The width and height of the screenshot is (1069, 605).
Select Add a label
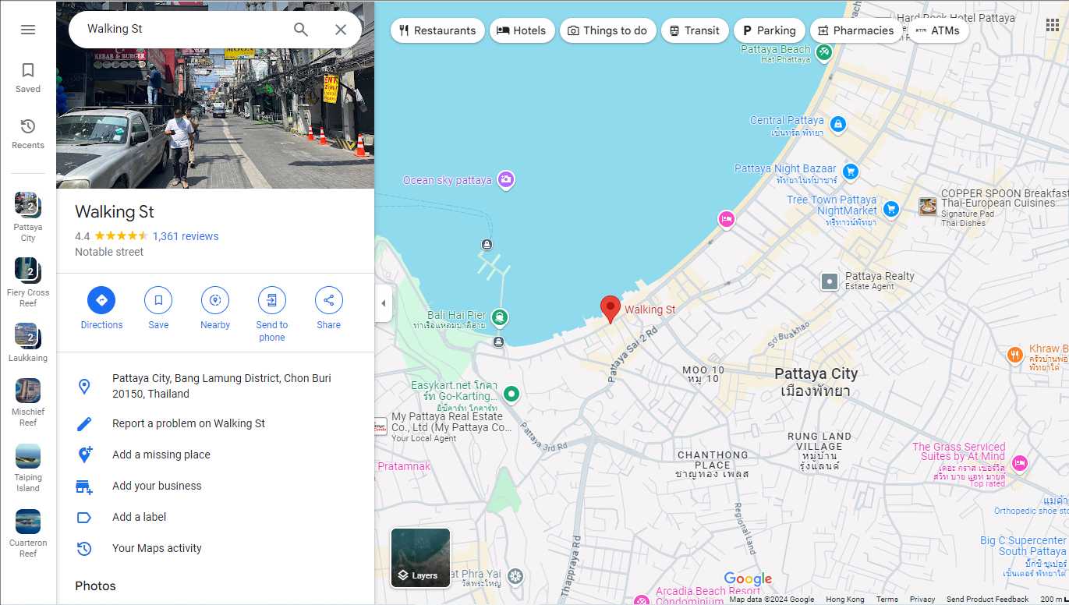tap(215, 517)
